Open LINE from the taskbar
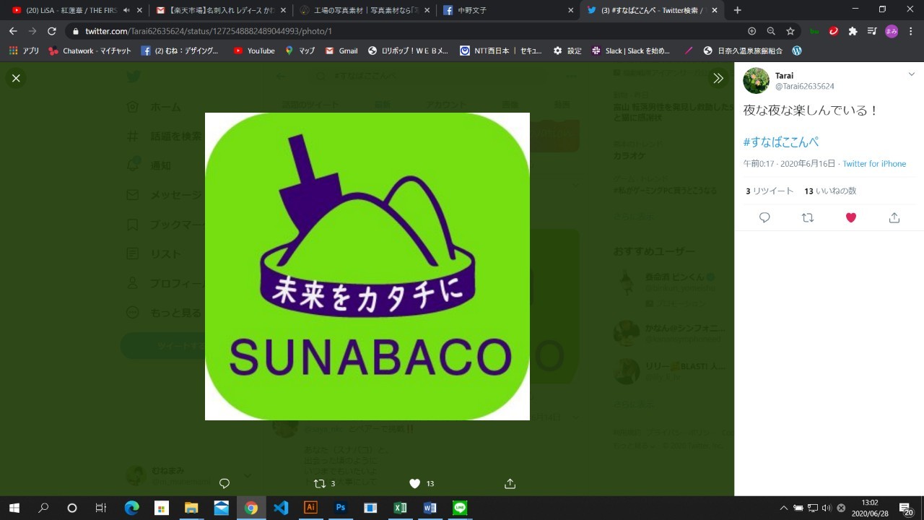The image size is (924, 520). tap(460, 508)
